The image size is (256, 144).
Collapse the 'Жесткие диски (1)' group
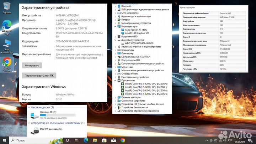pyautogui.click(x=29, y=107)
